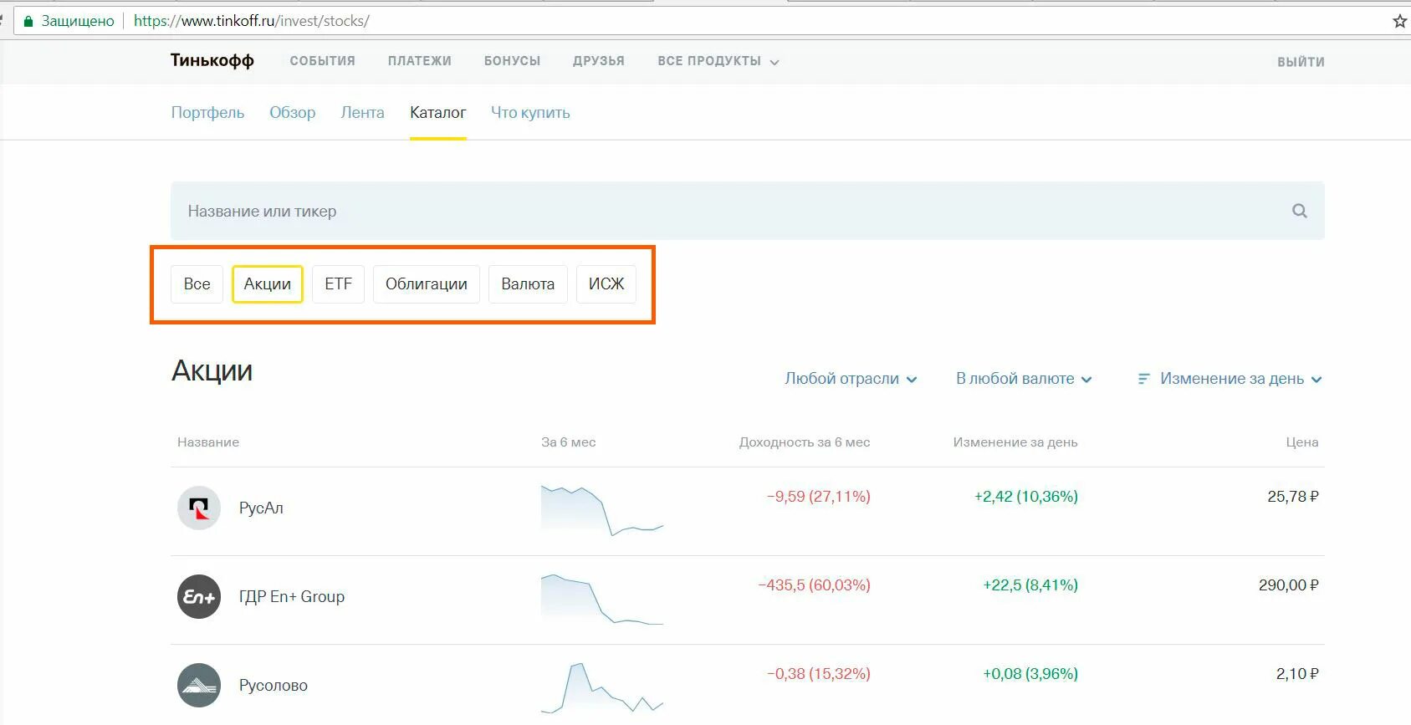Click the Изменение за день column header
This screenshot has height=725, width=1411.
[x=1015, y=442]
